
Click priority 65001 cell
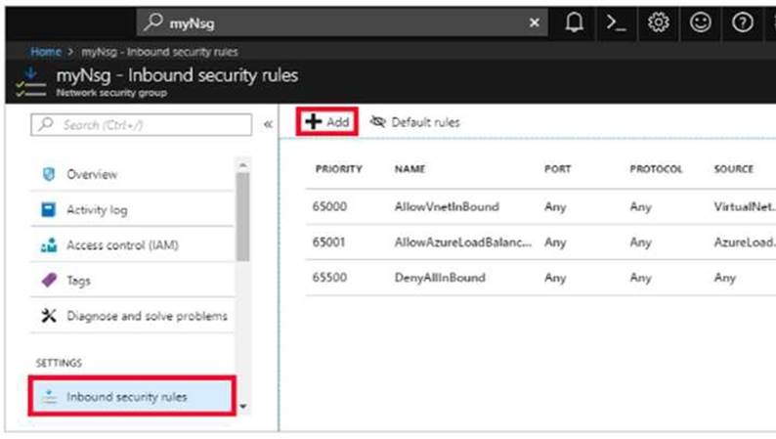328,242
